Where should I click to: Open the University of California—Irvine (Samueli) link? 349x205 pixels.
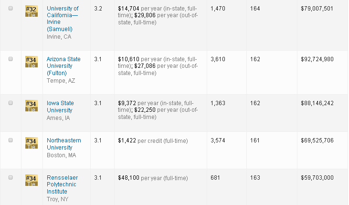coord(63,19)
